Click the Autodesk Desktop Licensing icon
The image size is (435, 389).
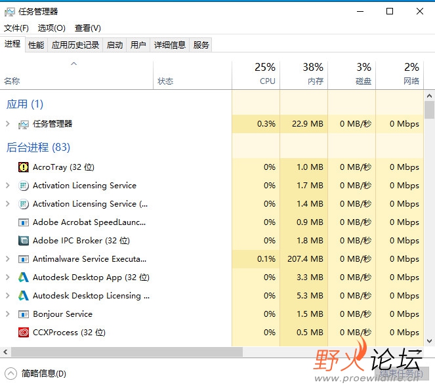[24, 295]
